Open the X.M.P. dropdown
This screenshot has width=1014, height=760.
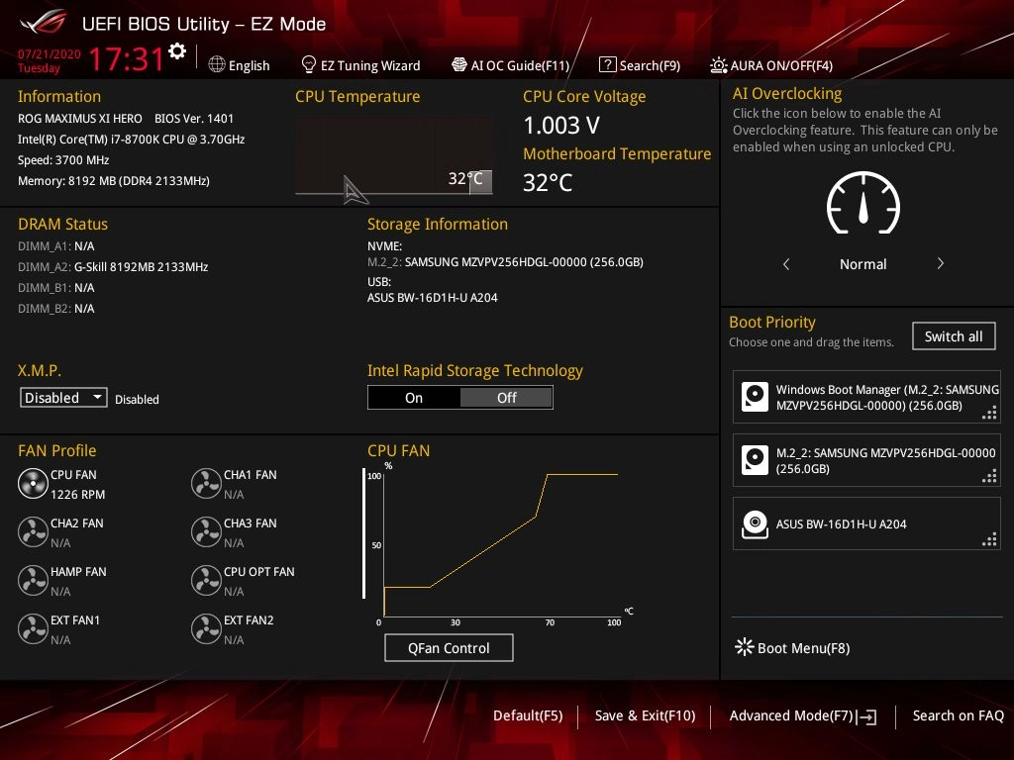tap(64, 398)
